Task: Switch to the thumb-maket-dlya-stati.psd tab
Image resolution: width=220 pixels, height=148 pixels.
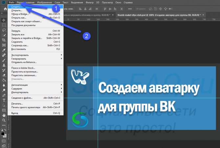Action: pyautogui.click(x=159, y=15)
